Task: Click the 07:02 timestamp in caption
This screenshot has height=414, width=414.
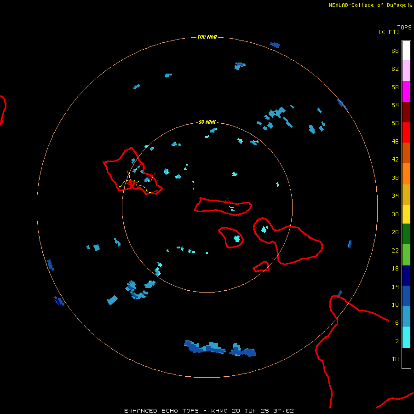Action: pyautogui.click(x=283, y=411)
